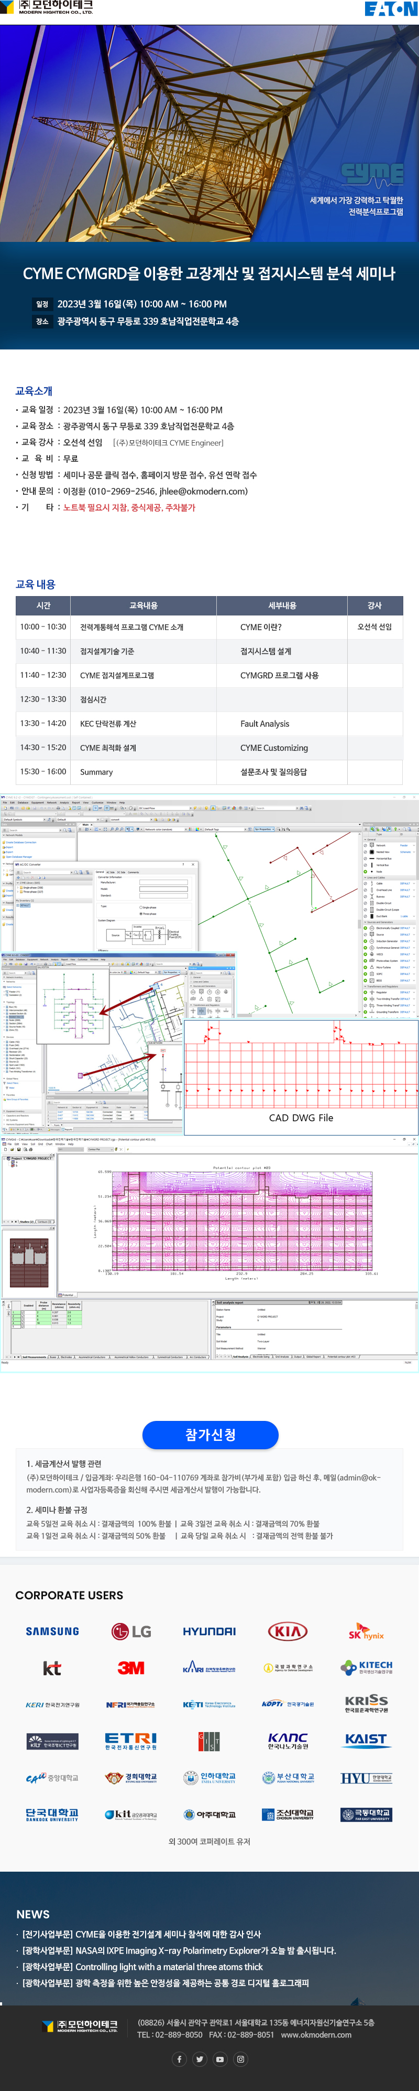Screen dimensions: 419x2091
Task: Click the 조선대학교 logo
Action: 288,1814
